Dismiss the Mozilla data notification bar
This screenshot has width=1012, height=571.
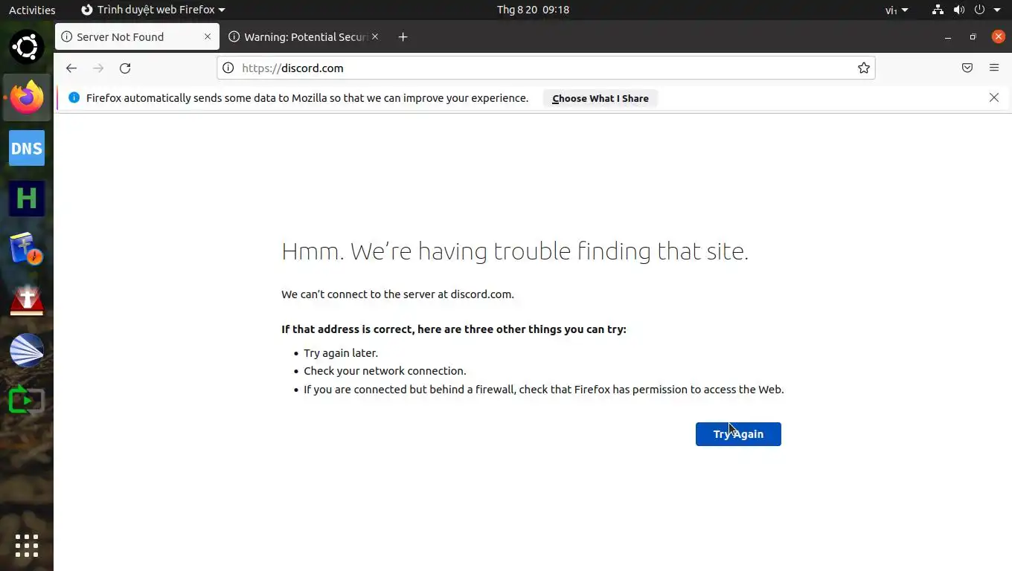pyautogui.click(x=993, y=97)
